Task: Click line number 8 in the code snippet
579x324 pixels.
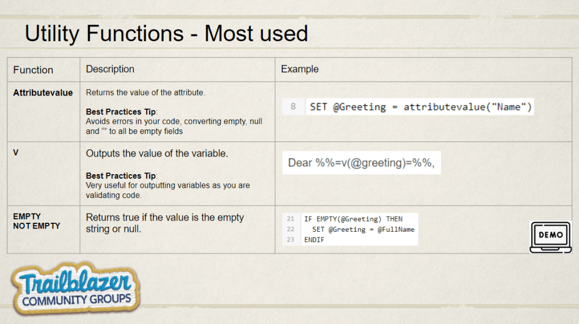Action: pos(293,107)
